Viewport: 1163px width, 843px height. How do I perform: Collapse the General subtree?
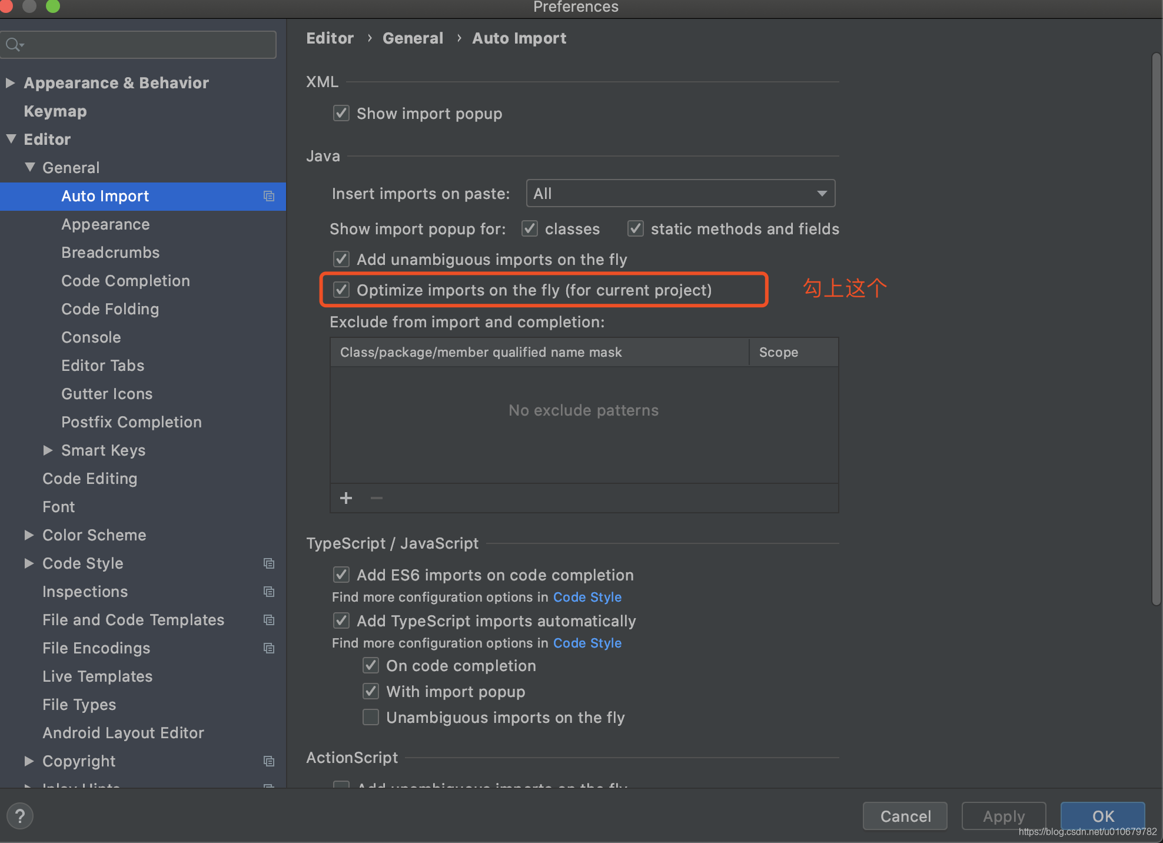tap(29, 167)
